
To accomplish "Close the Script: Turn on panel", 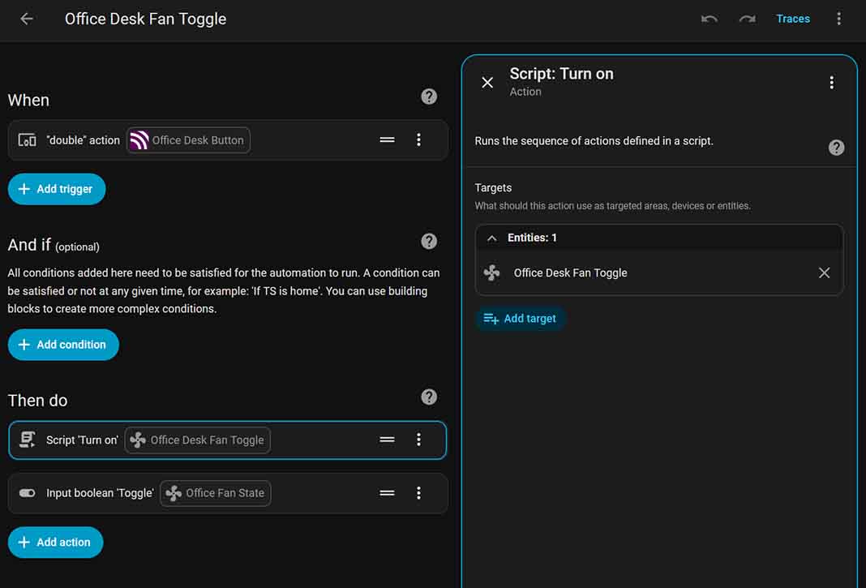I will pos(487,82).
